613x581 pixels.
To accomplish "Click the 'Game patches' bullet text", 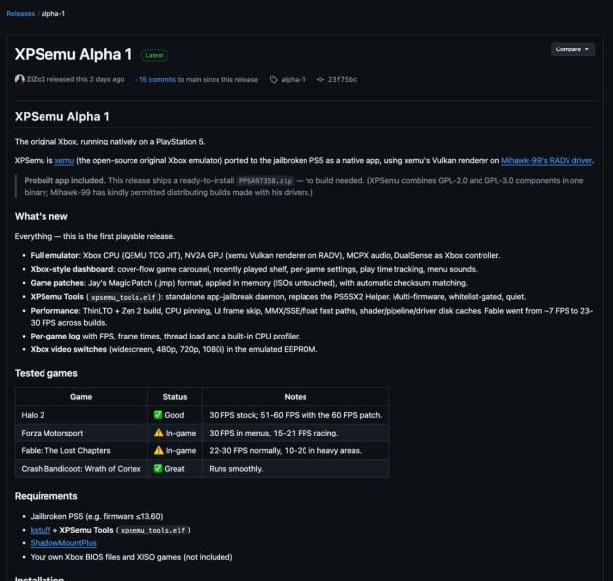I will (248, 283).
